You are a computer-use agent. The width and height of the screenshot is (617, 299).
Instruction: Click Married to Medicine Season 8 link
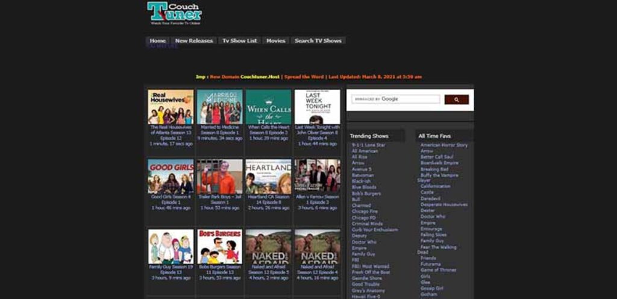219,130
